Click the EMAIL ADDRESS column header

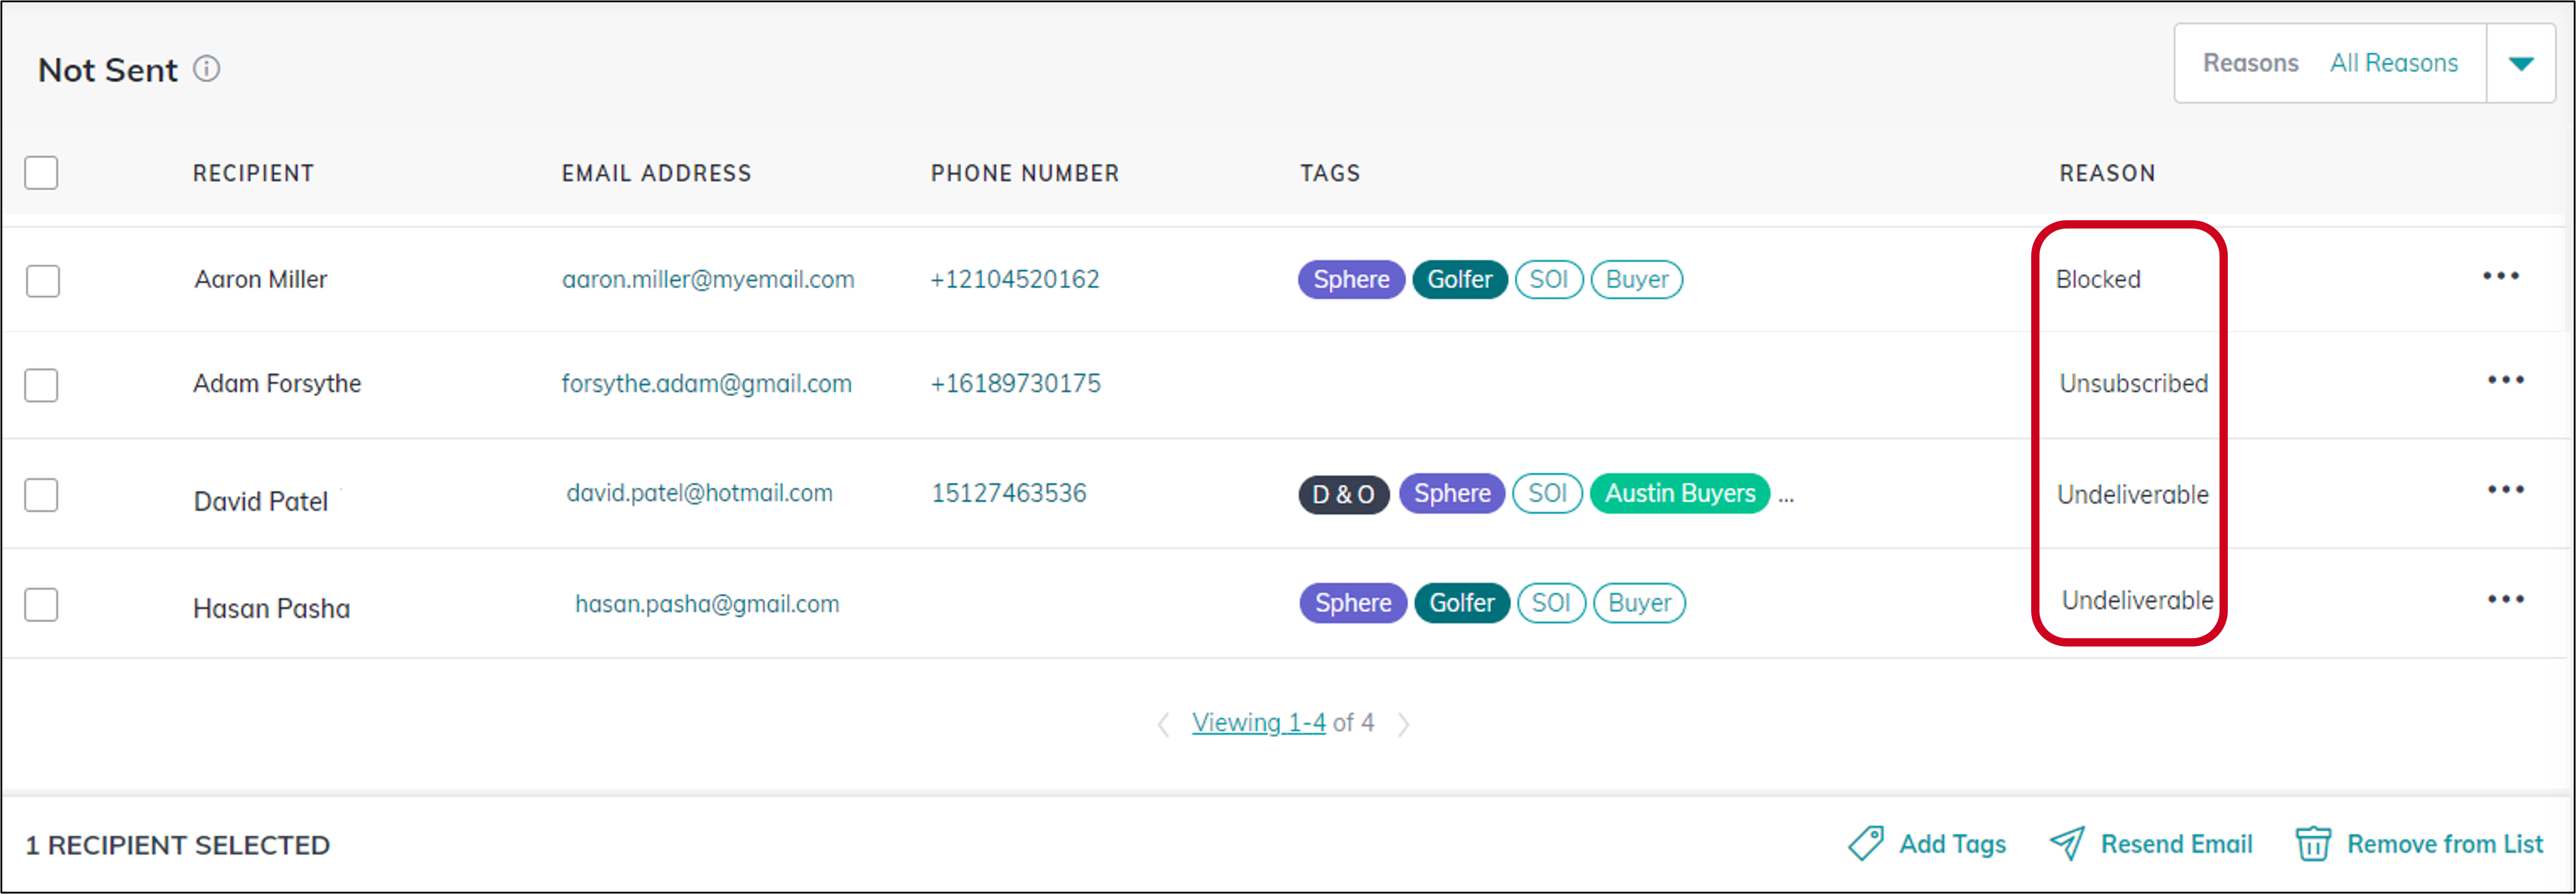[x=656, y=173]
